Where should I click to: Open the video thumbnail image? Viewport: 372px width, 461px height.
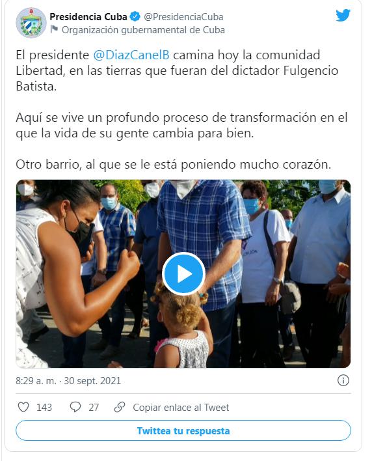click(x=183, y=273)
